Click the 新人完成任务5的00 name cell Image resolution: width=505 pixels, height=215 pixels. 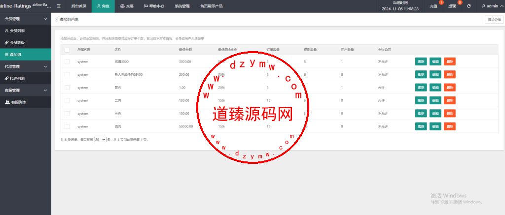[129, 75]
